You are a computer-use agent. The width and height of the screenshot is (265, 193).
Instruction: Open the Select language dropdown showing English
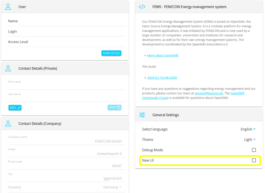(248, 129)
